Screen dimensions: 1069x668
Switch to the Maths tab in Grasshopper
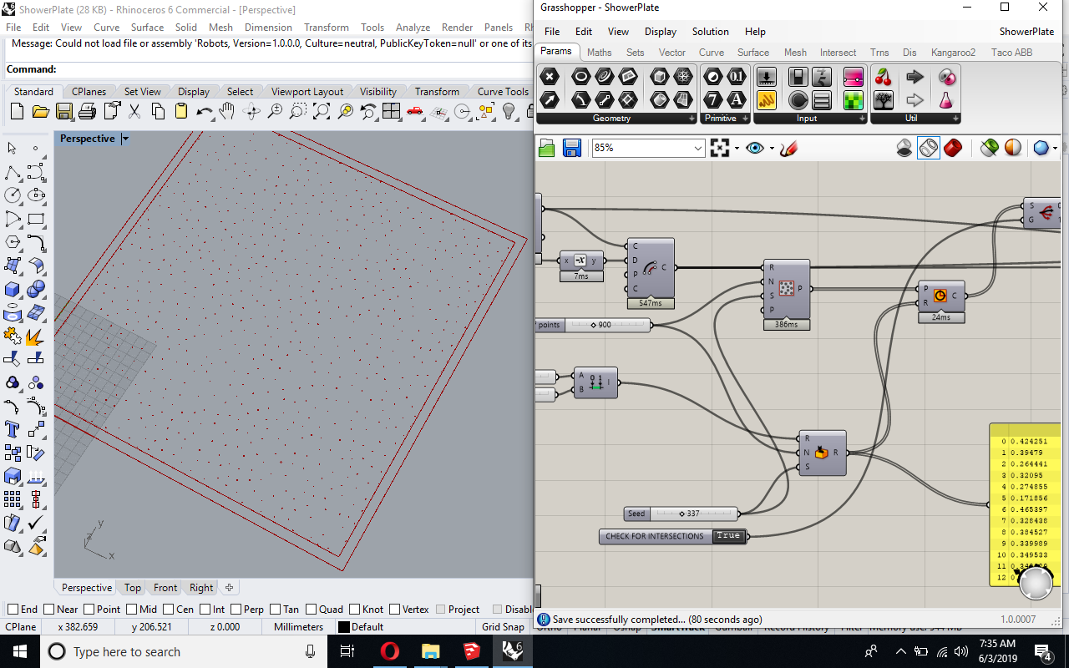pyautogui.click(x=600, y=52)
